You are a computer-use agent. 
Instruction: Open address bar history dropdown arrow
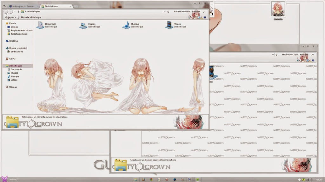point(164,12)
